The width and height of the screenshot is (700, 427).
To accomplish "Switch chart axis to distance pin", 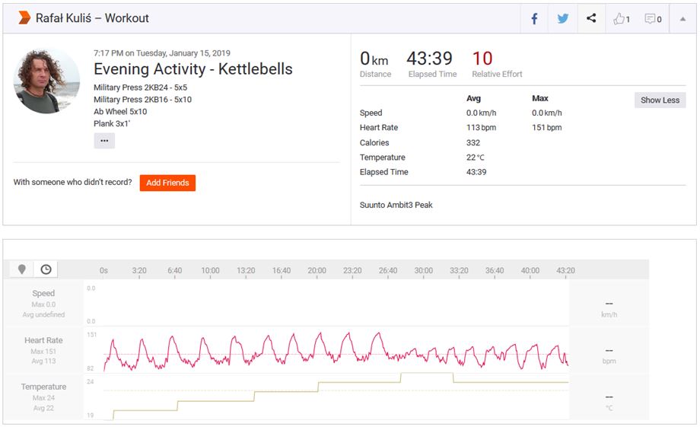I will click(22, 269).
